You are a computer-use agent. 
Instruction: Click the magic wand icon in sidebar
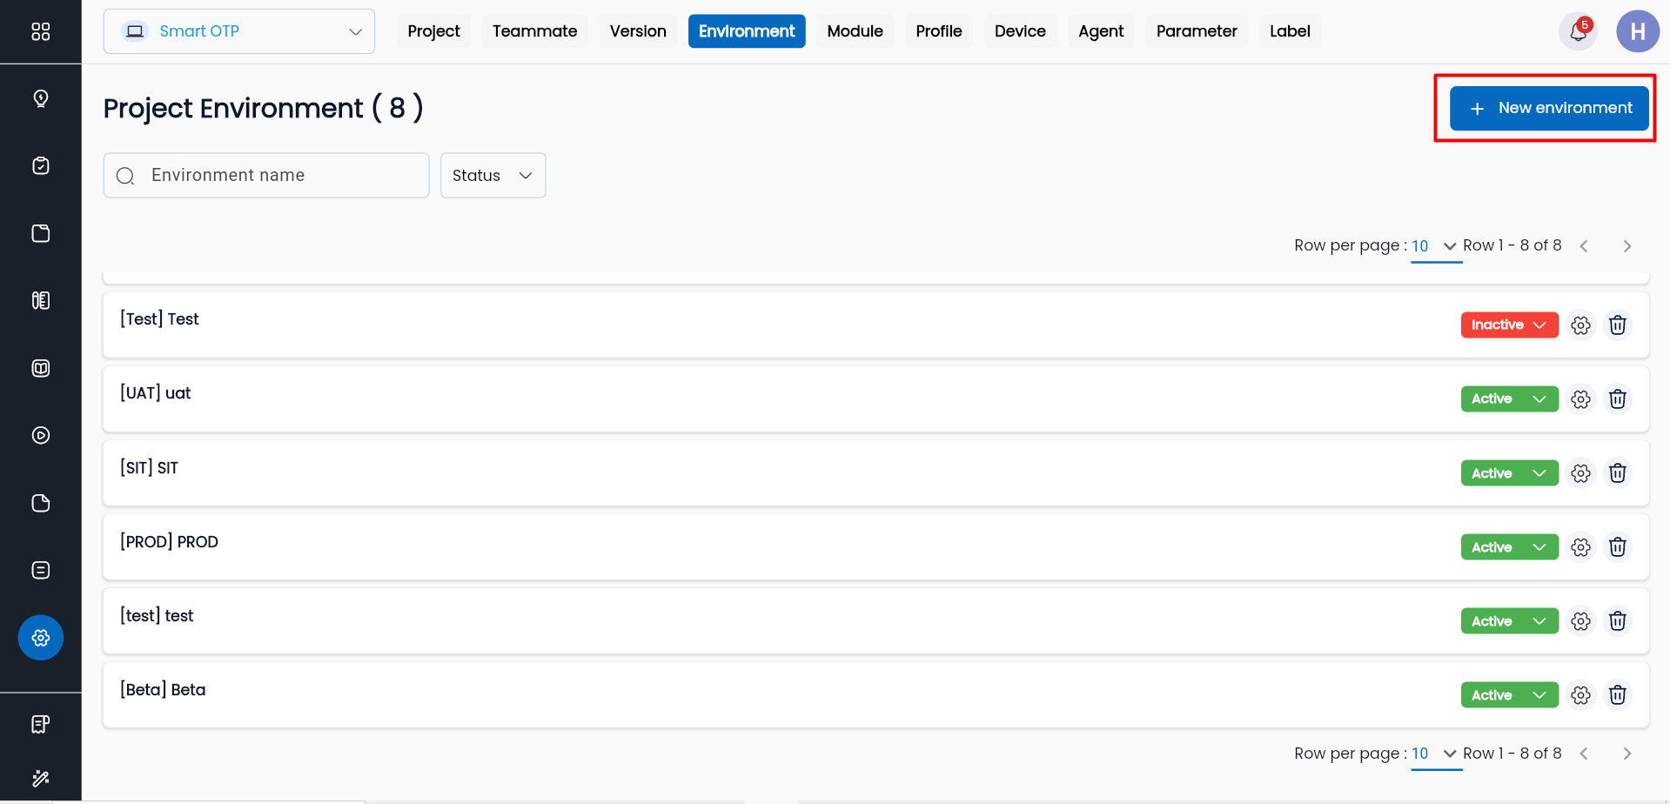click(41, 778)
